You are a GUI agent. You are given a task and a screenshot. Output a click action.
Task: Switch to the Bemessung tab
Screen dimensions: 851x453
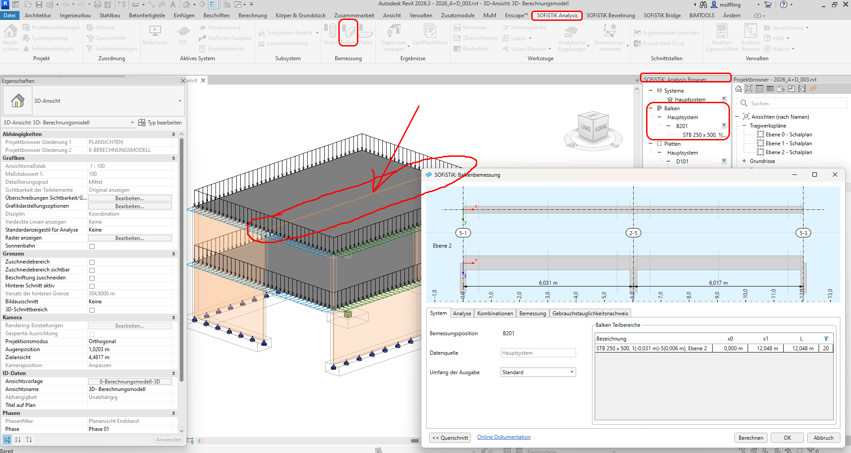532,314
